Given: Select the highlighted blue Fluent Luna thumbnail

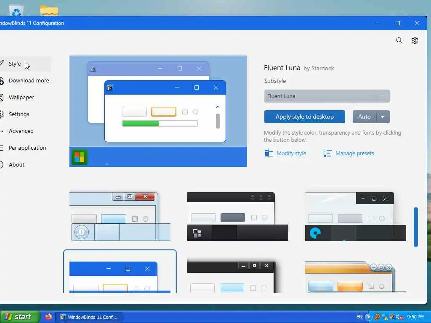Looking at the screenshot, I should point(120,271).
